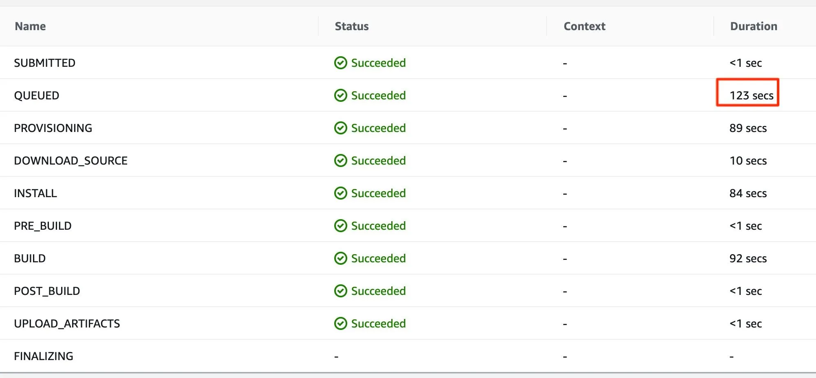Sort by the Duration column header

tap(753, 26)
